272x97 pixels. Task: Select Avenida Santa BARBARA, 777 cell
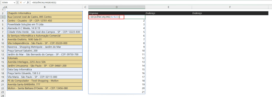(x=45, y=84)
